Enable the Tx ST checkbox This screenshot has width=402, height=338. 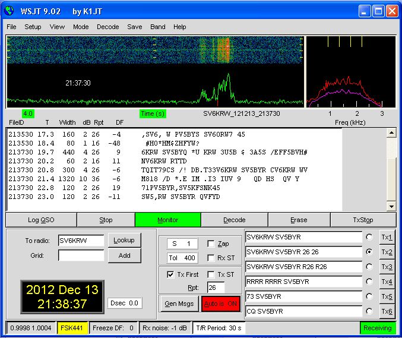(211, 274)
